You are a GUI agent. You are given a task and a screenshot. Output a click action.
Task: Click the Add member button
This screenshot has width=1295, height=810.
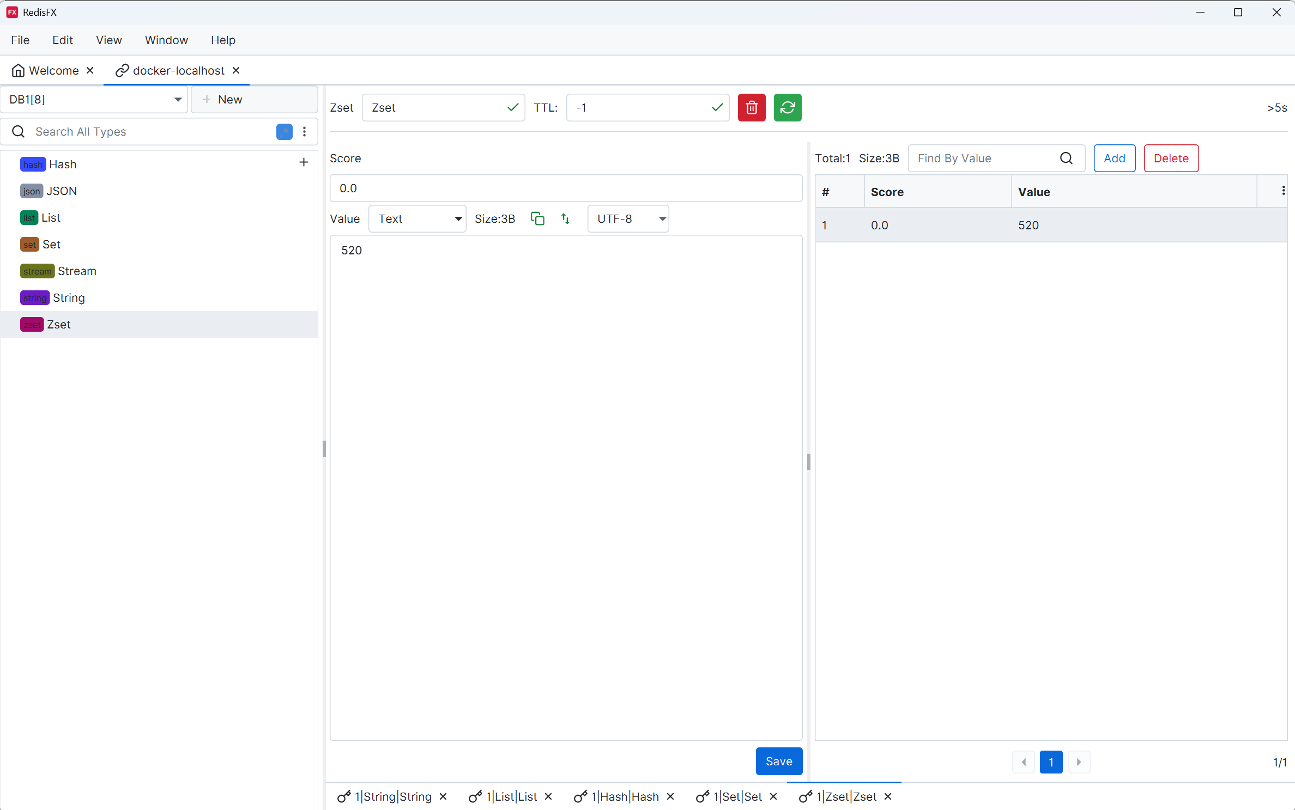1114,159
